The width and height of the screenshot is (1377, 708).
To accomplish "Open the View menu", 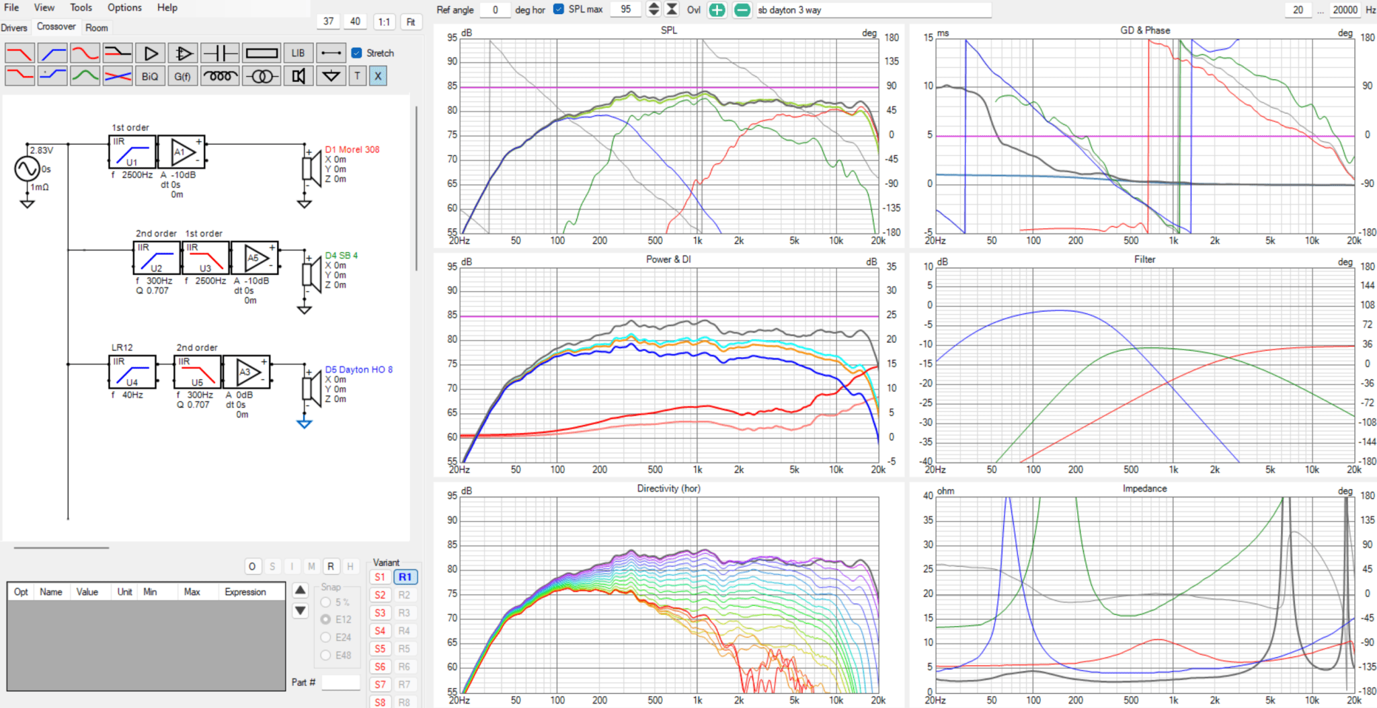I will [44, 7].
